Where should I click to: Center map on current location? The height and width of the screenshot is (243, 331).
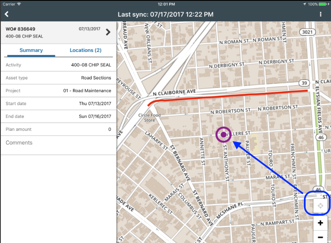click(320, 206)
